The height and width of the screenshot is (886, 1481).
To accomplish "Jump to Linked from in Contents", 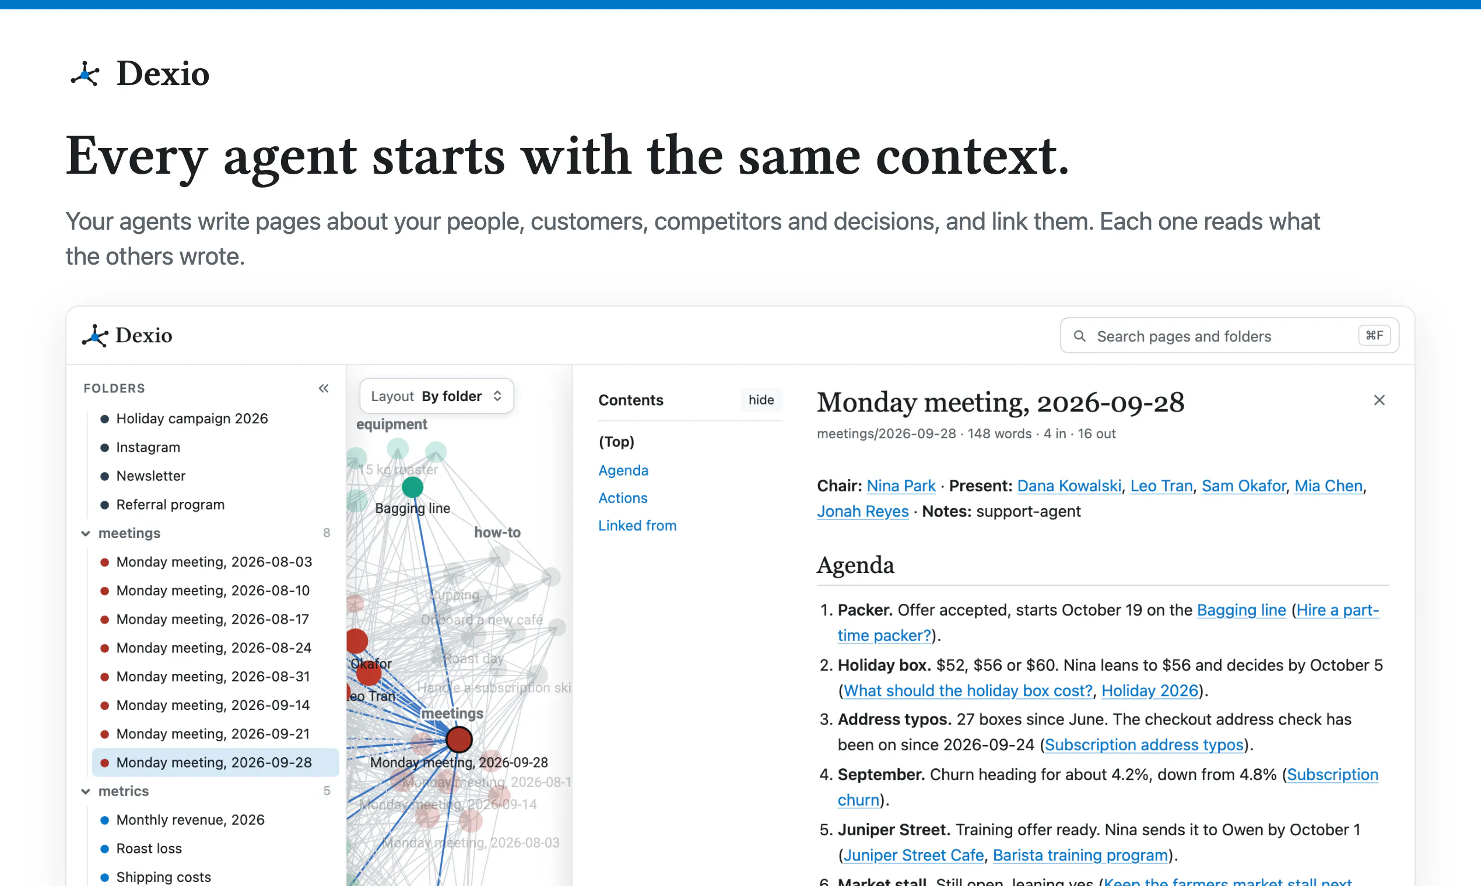I will coord(637,525).
